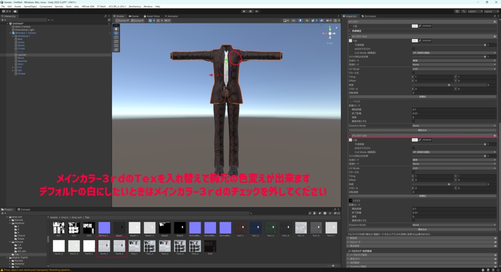Toggle デカール化 checkbox in メインカラー2nd
Screen dimensions: 501x272
413,73
